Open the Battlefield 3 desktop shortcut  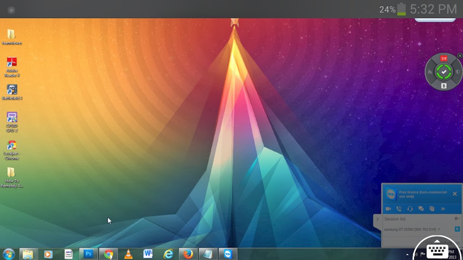pyautogui.click(x=12, y=92)
